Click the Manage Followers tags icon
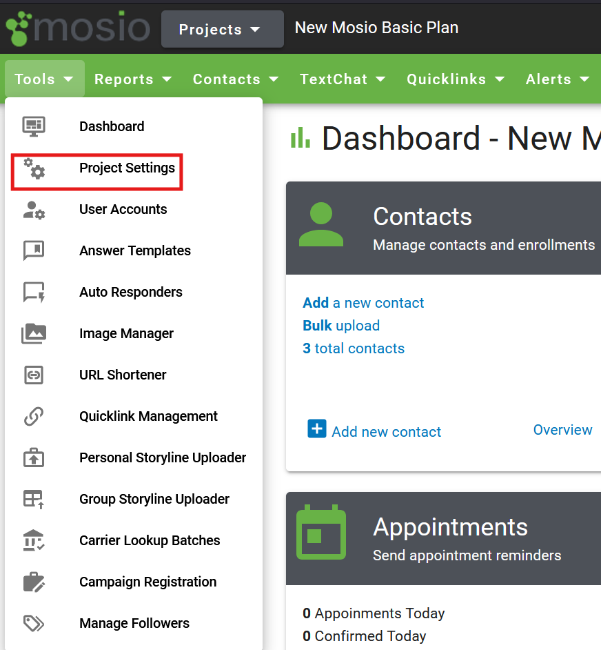 34,623
